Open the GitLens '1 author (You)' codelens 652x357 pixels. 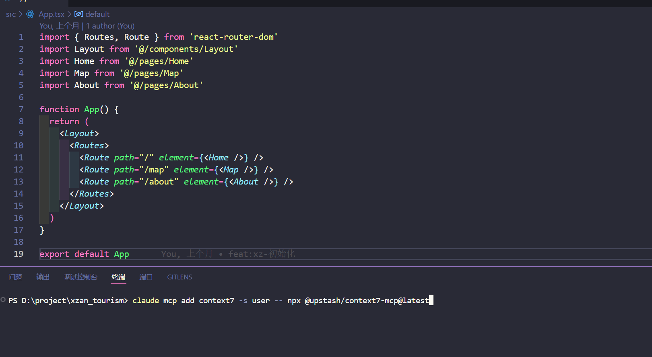[110, 26]
